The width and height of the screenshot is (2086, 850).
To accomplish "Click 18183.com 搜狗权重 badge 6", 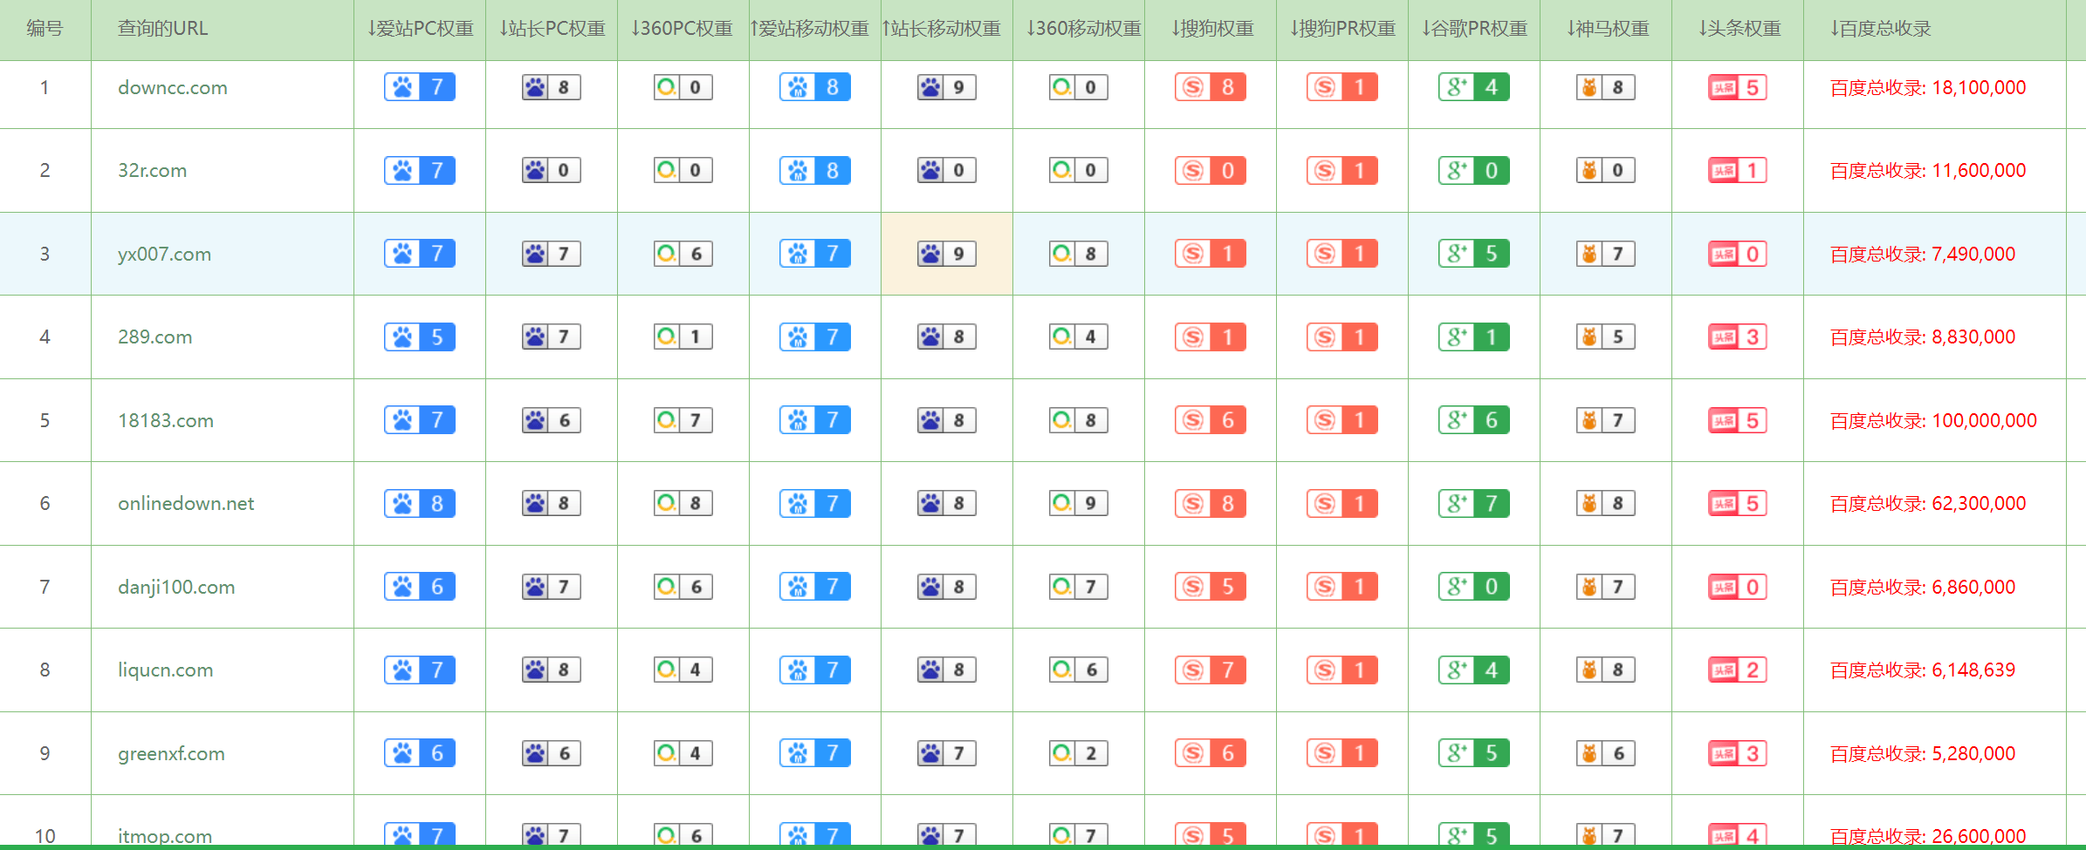I will (x=1211, y=420).
